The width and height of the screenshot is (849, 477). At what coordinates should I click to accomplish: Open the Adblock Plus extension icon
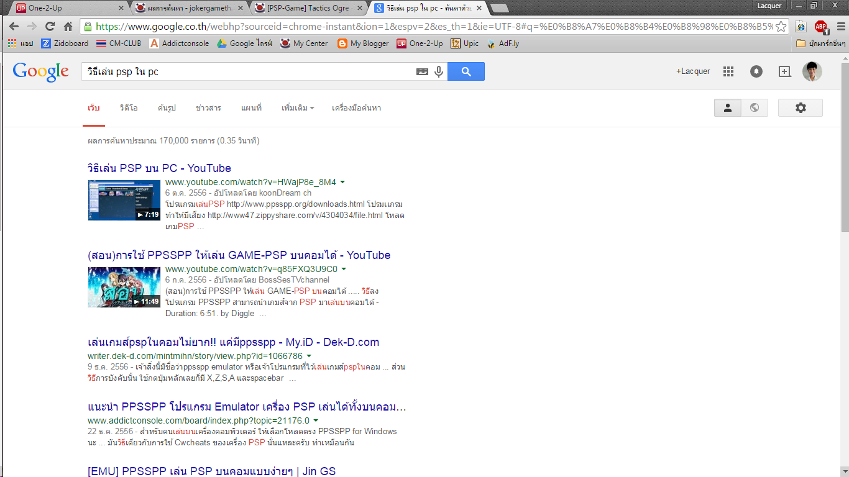[x=820, y=27]
